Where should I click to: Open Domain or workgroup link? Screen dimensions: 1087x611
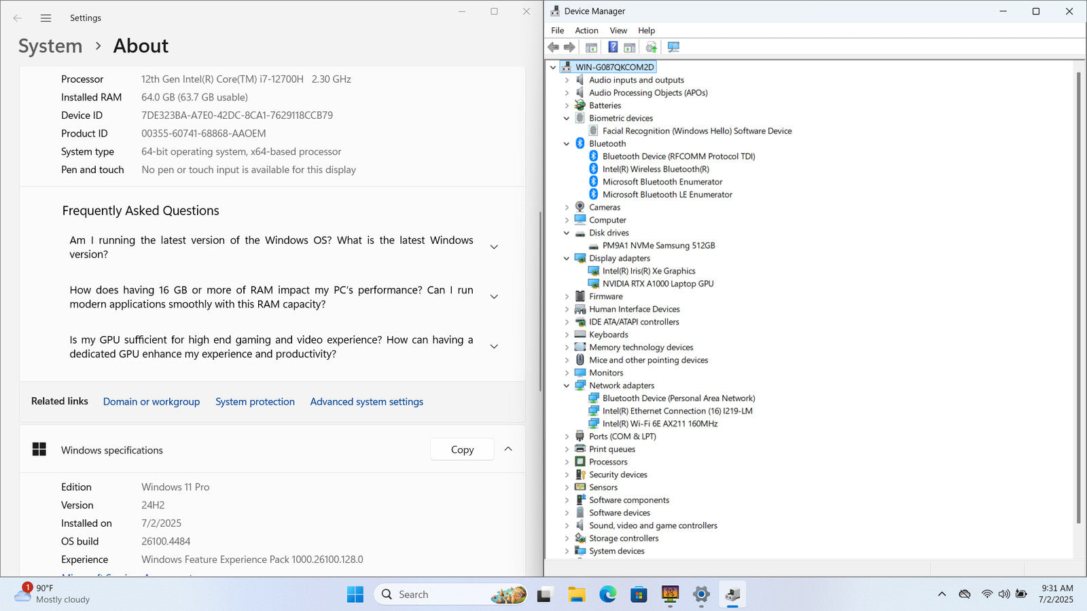point(152,402)
